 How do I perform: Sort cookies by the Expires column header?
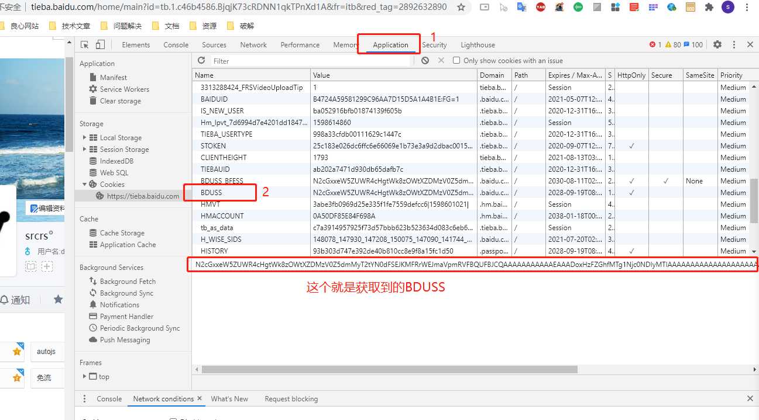tap(574, 75)
